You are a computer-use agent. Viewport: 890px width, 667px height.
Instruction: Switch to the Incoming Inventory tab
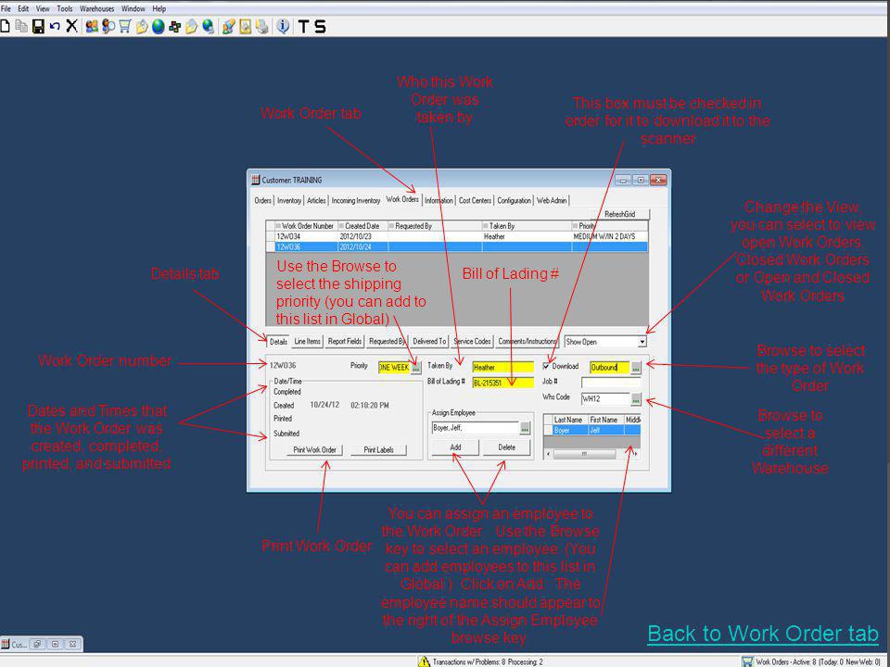(356, 201)
